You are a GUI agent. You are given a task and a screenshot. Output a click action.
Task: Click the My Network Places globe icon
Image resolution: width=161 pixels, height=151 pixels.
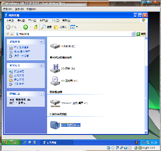pos(11,71)
